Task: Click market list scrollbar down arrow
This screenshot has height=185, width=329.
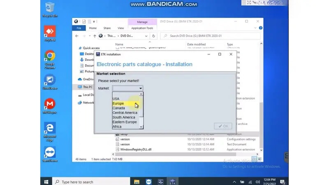Action: coord(141,127)
